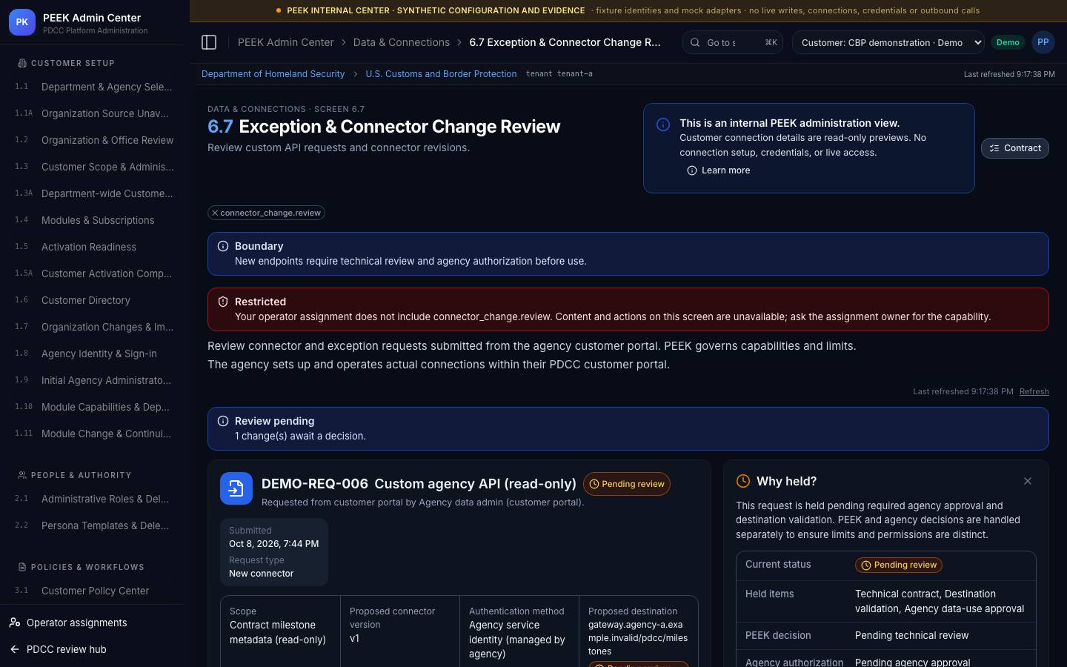
Task: Go to PEEK Admin Center breadcrumb
Action: point(285,42)
